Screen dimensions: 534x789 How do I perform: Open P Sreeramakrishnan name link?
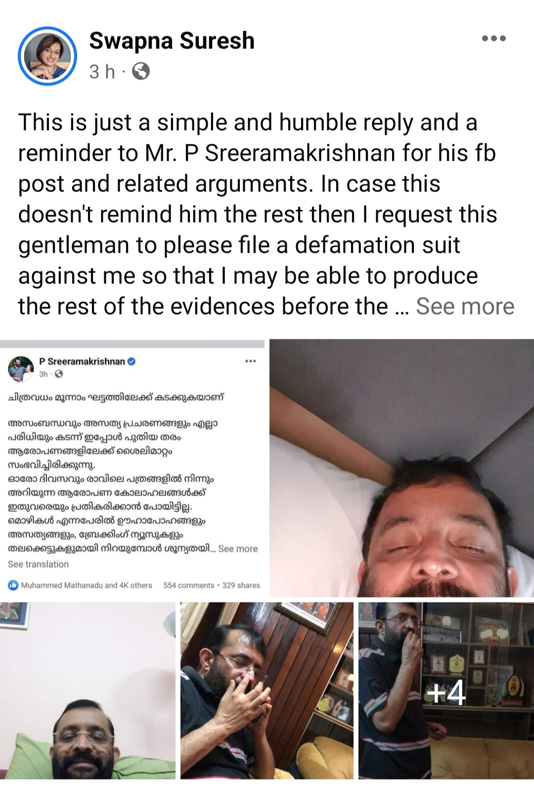[x=82, y=362]
